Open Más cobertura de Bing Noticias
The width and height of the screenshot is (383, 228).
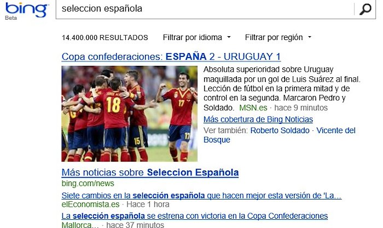258,119
